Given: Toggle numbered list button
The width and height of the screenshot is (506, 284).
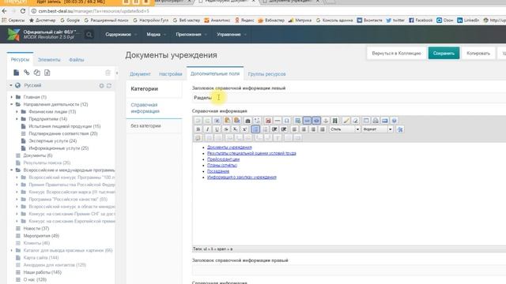Looking at the screenshot, I should (x=265, y=129).
